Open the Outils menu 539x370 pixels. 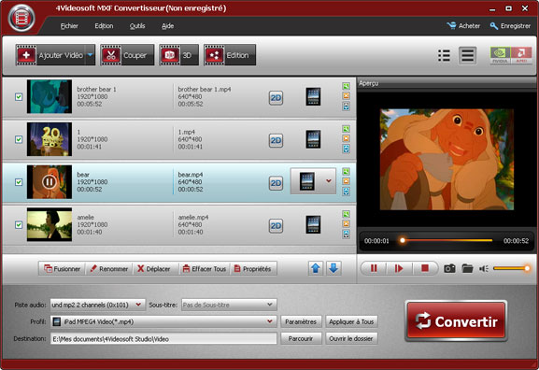tap(137, 26)
